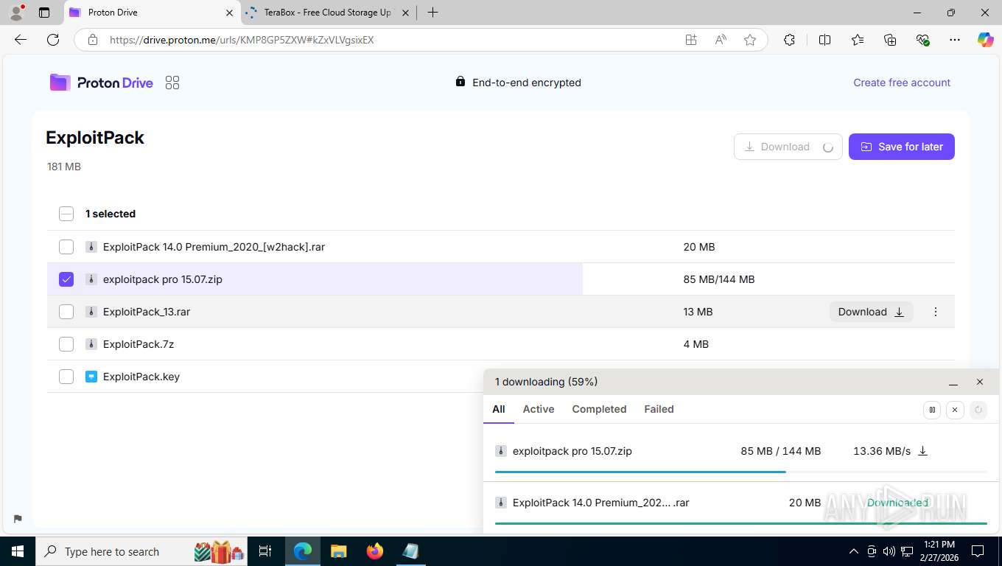This screenshot has width=1002, height=566.
Task: Click the top Download button with spinner
Action: [788, 147]
